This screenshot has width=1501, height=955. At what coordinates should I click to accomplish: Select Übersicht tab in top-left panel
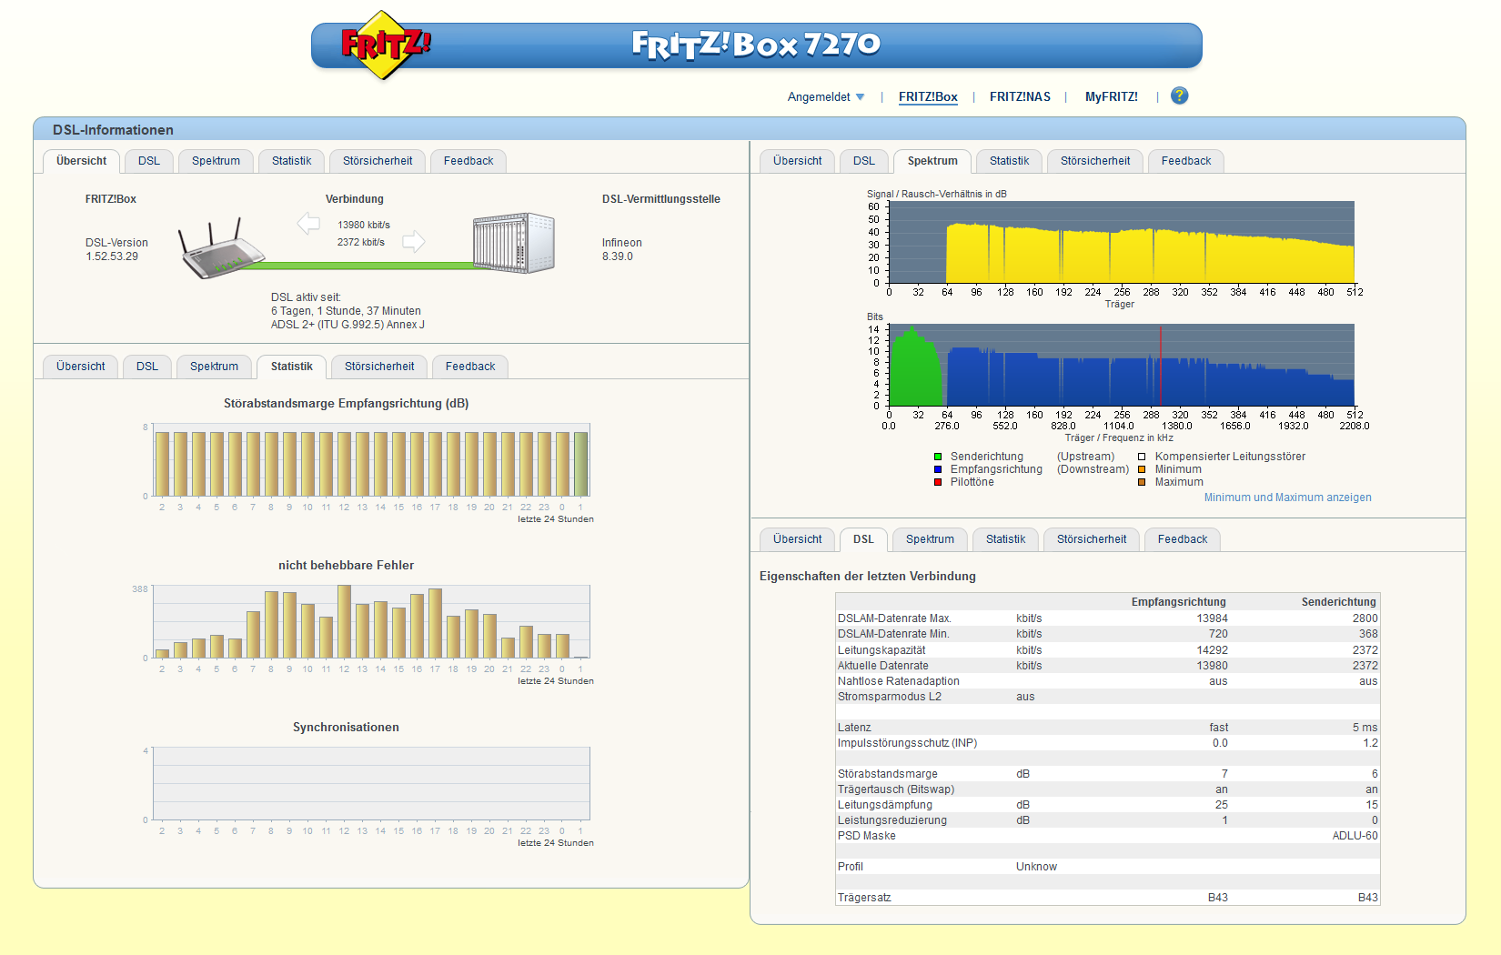click(81, 161)
